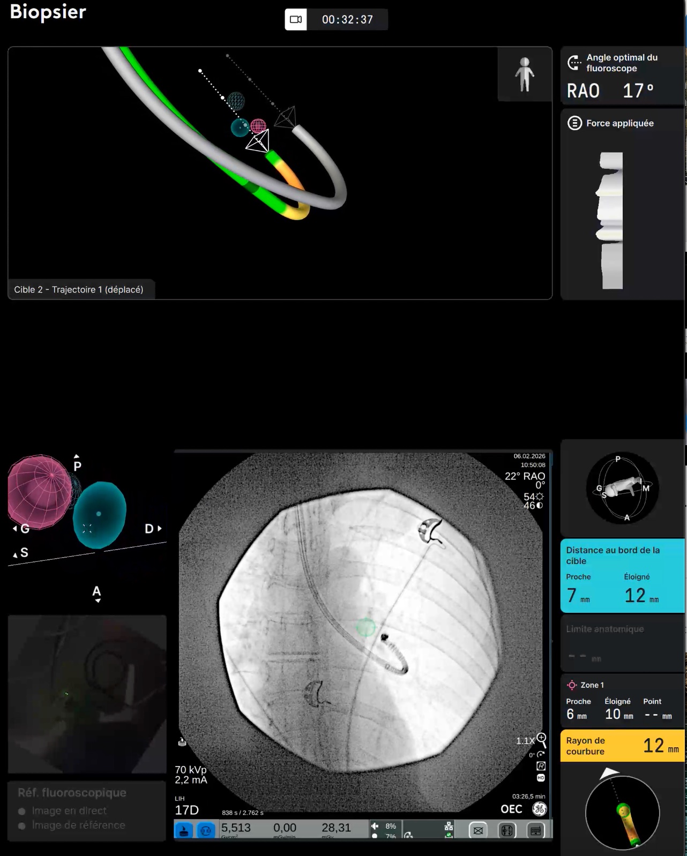Viewport: 687px width, 856px height.
Task: Click the Distance au bord de la cible panel
Action: tap(623, 576)
